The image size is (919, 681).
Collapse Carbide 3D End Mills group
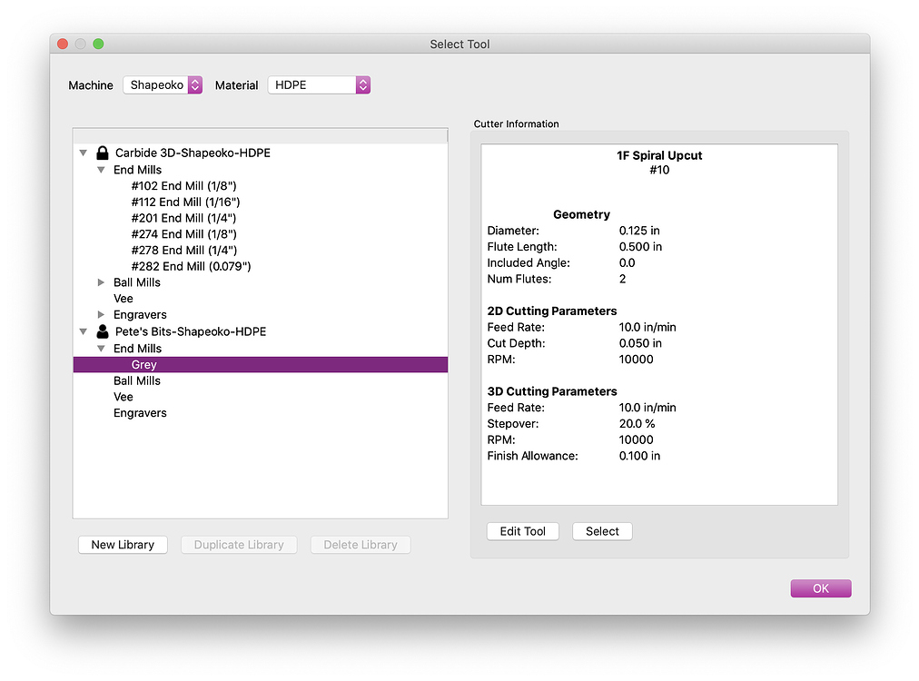click(102, 170)
